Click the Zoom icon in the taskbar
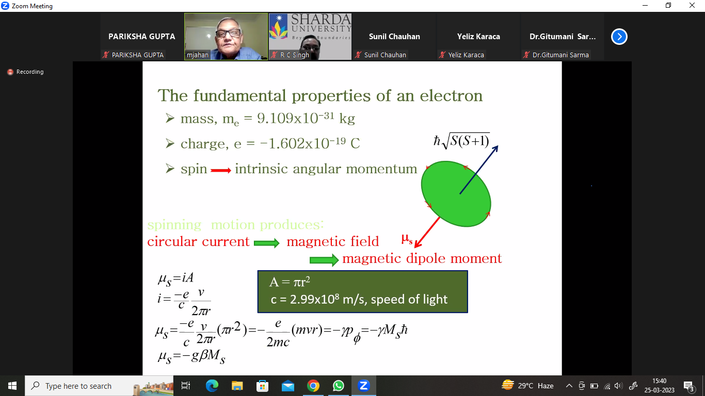Screen dimensions: 705x396 (x=363, y=386)
